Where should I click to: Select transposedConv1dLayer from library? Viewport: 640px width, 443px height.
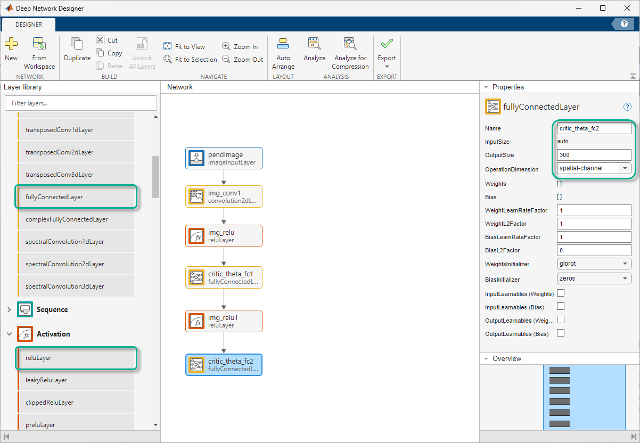76,129
